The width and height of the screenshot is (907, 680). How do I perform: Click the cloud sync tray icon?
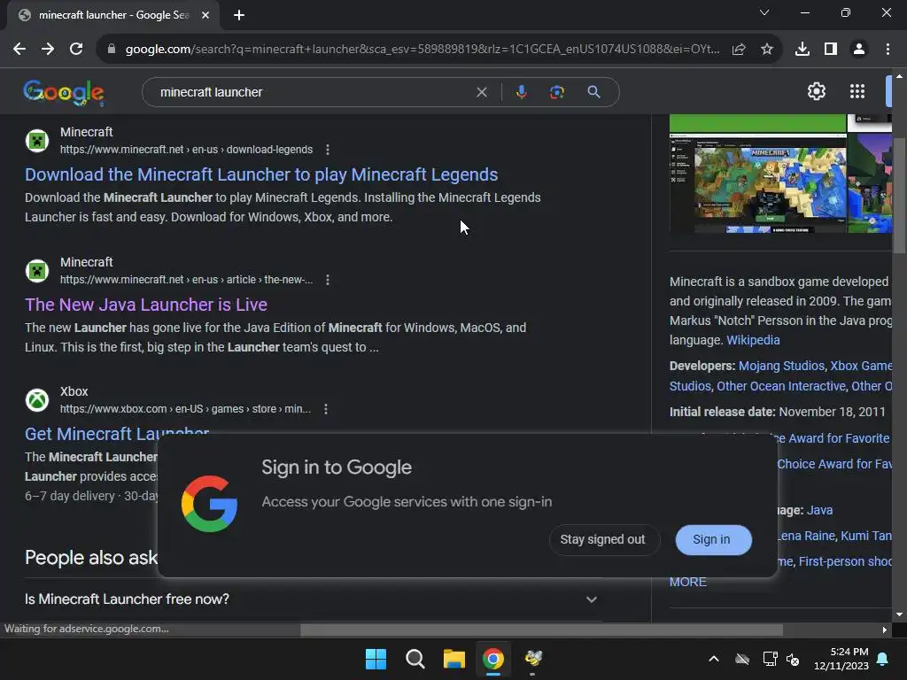(x=742, y=659)
